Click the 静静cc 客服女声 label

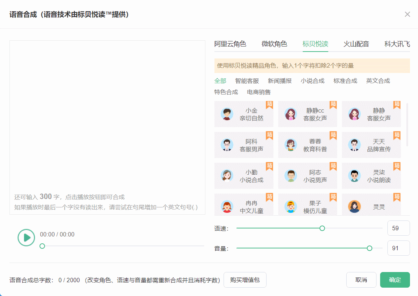[x=315, y=114]
